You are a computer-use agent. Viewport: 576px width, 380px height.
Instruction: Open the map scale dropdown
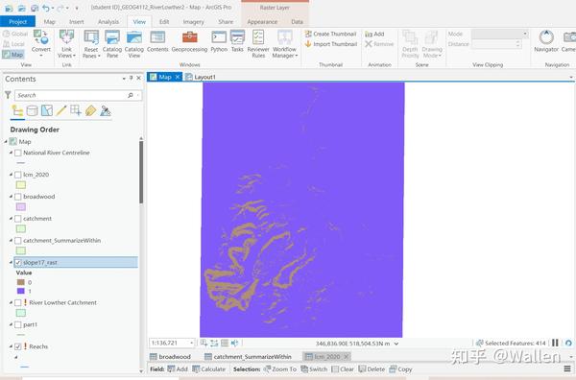click(191, 343)
